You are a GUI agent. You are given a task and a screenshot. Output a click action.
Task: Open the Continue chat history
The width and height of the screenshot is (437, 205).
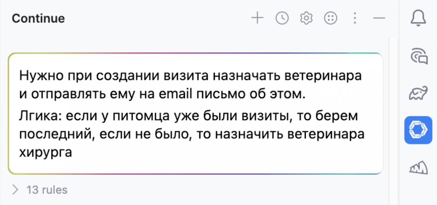coord(282,18)
